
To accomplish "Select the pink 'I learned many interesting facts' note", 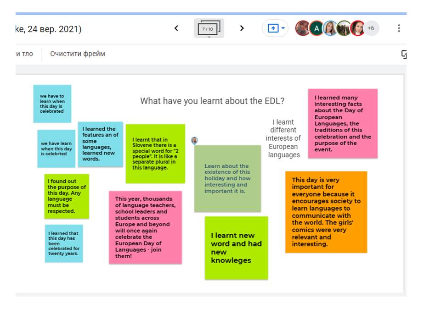I will 343,123.
